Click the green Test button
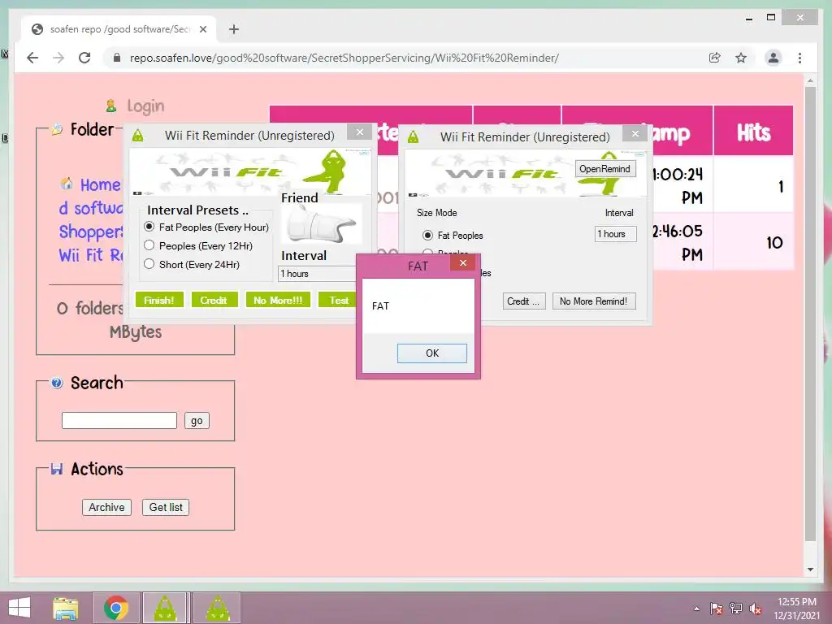Image resolution: width=832 pixels, height=624 pixels. click(338, 300)
